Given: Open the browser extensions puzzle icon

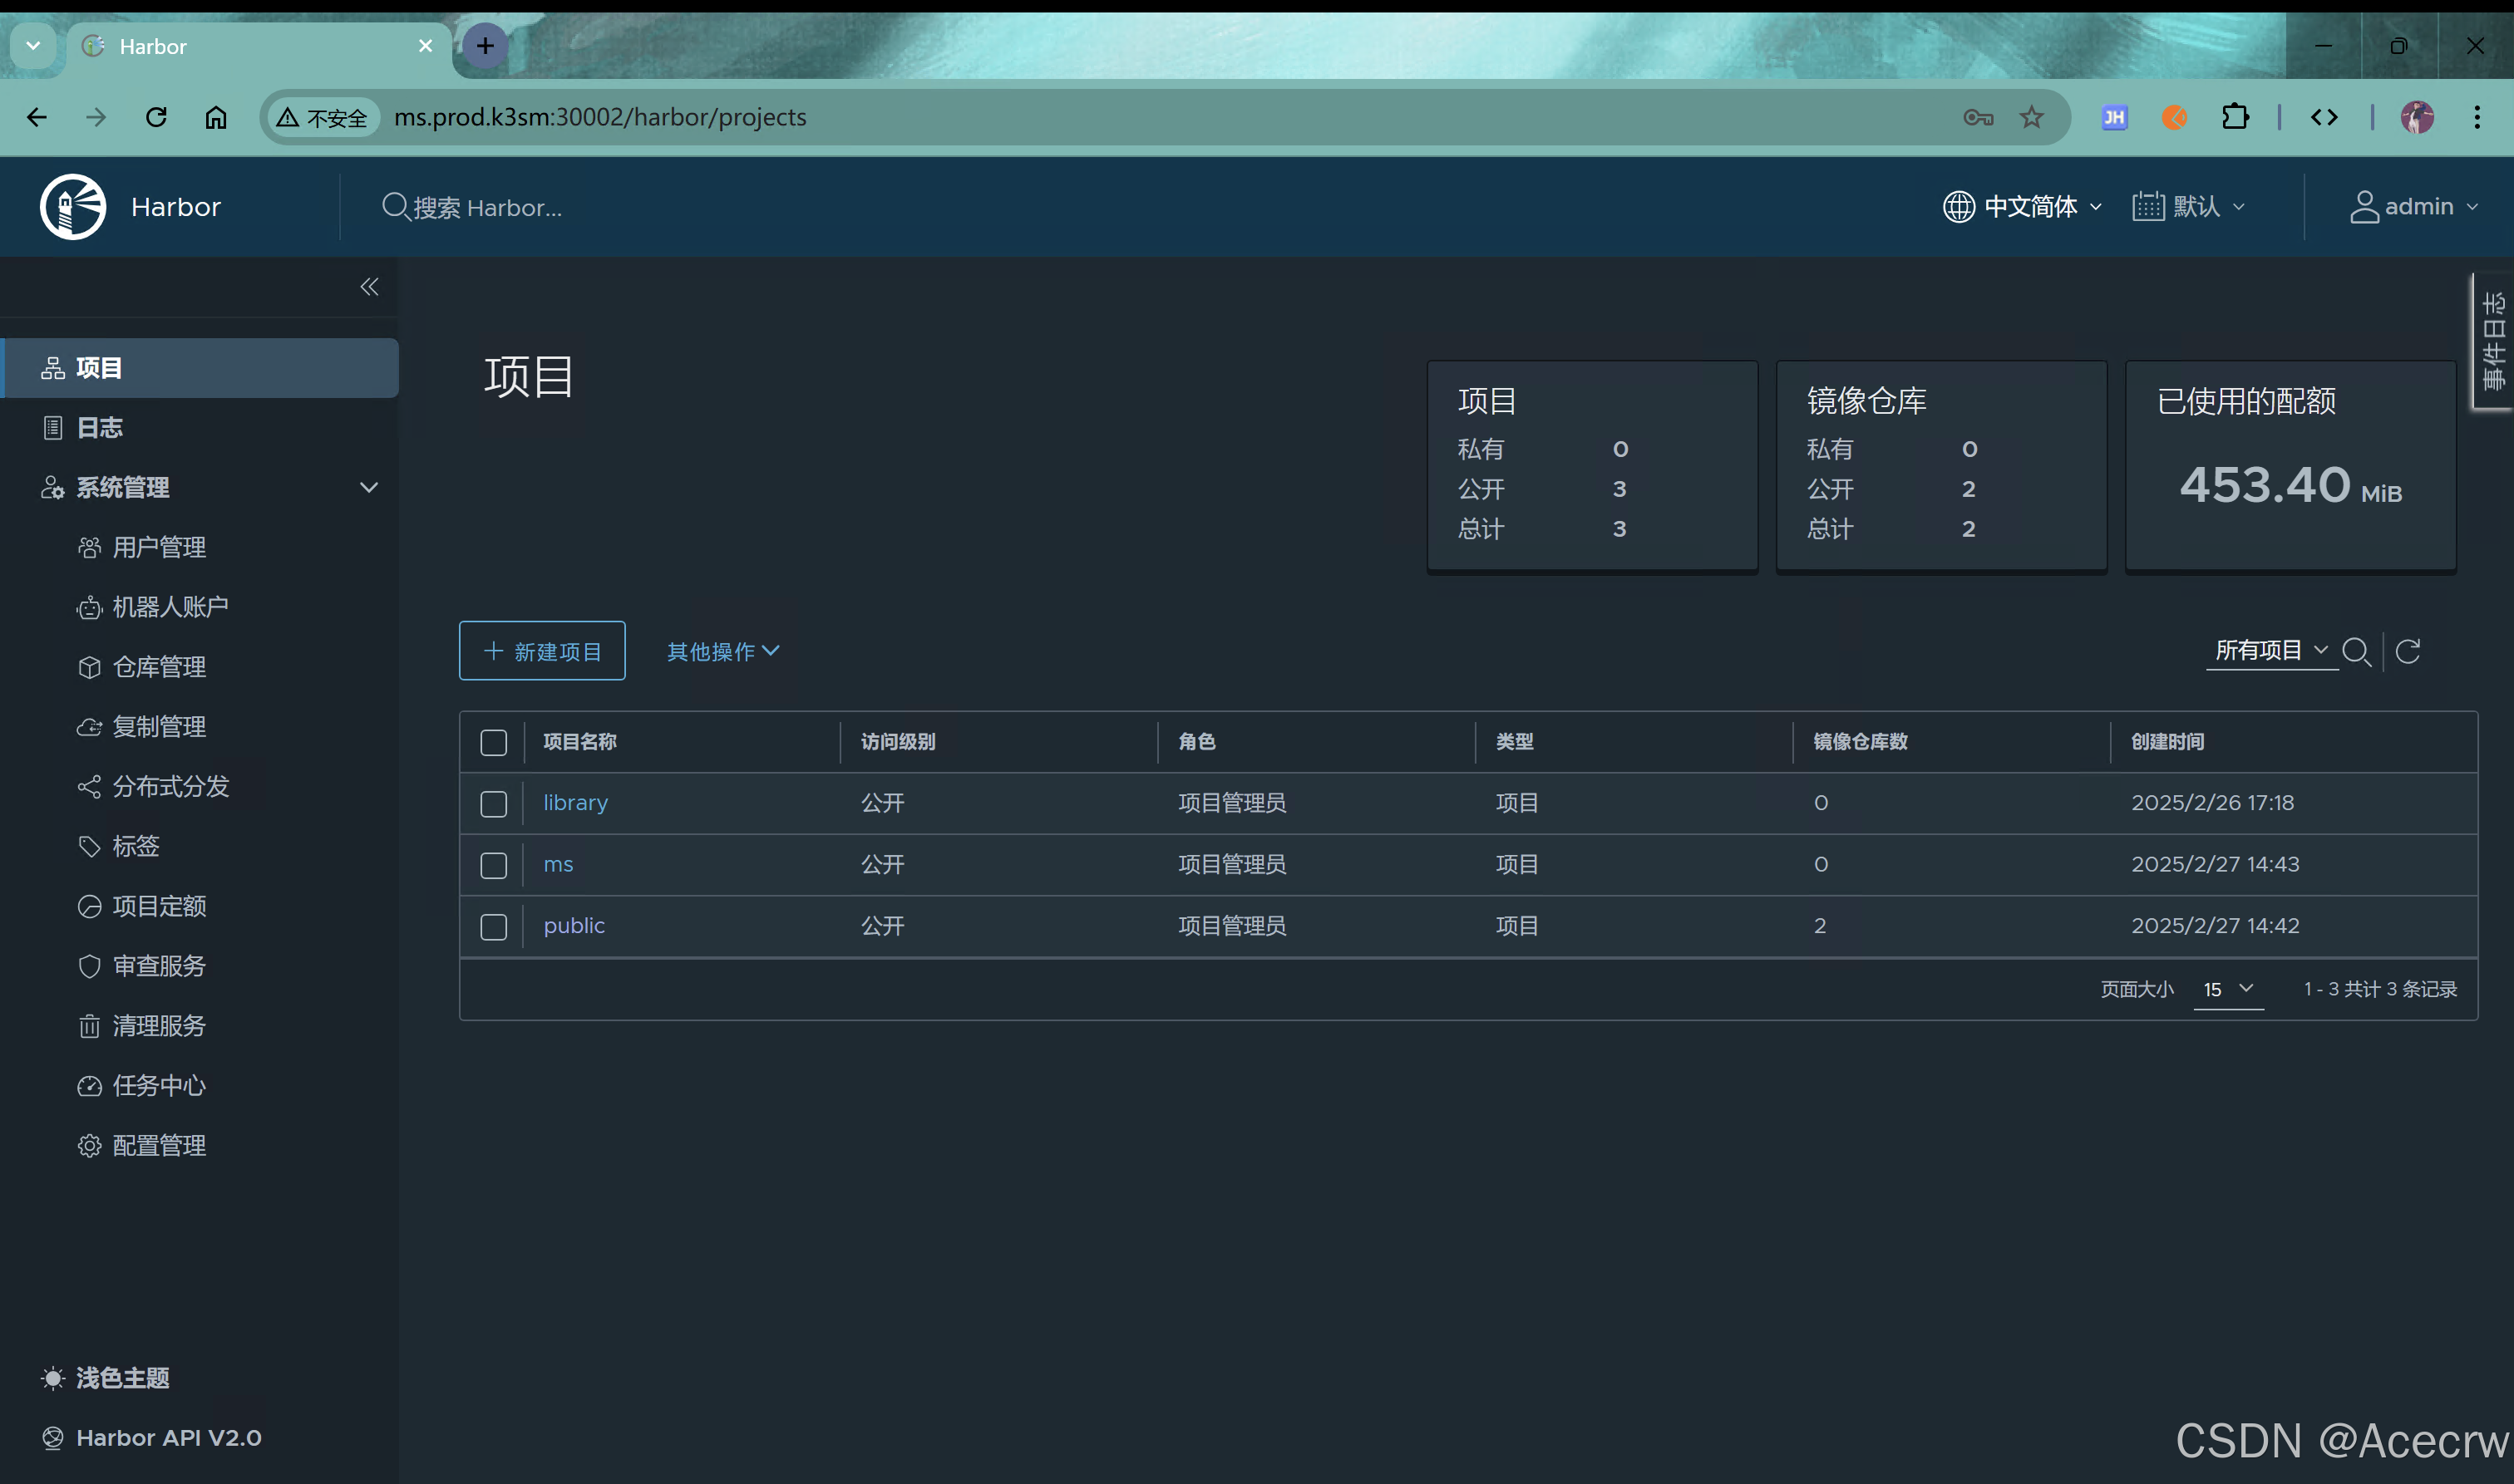Looking at the screenshot, I should point(2235,117).
